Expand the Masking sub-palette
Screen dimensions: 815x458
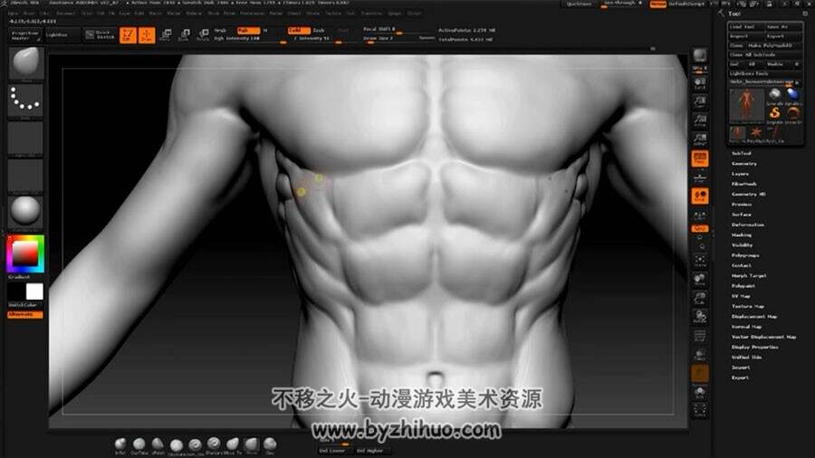pos(742,234)
